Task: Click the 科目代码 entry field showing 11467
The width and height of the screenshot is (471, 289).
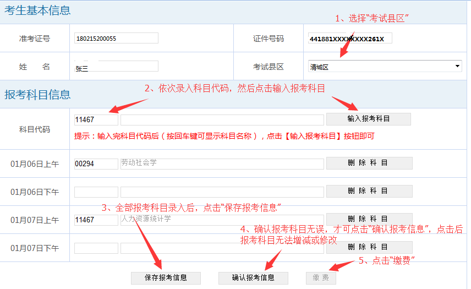Action: pyautogui.click(x=96, y=119)
